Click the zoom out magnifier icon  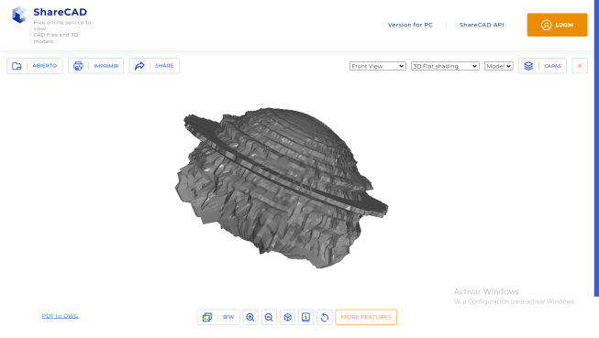coord(269,318)
